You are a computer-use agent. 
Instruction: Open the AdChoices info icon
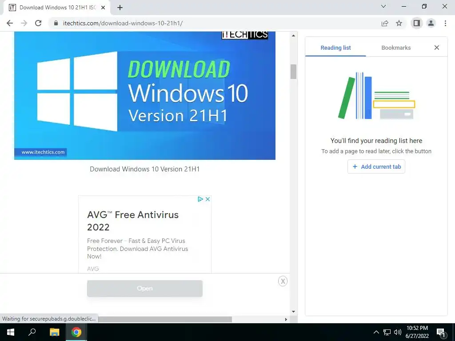pos(200,199)
